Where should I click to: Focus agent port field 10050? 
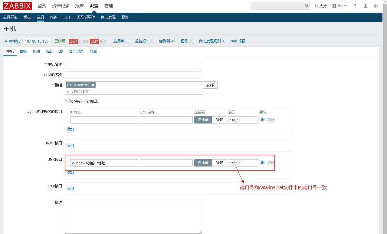243,120
